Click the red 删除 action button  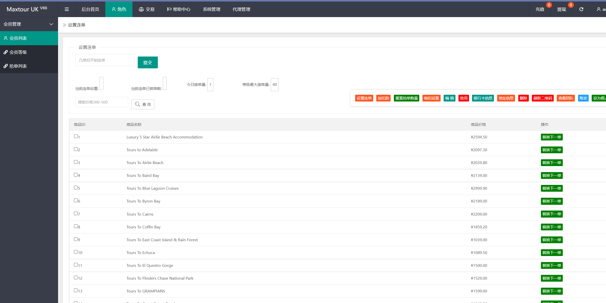[523, 98]
